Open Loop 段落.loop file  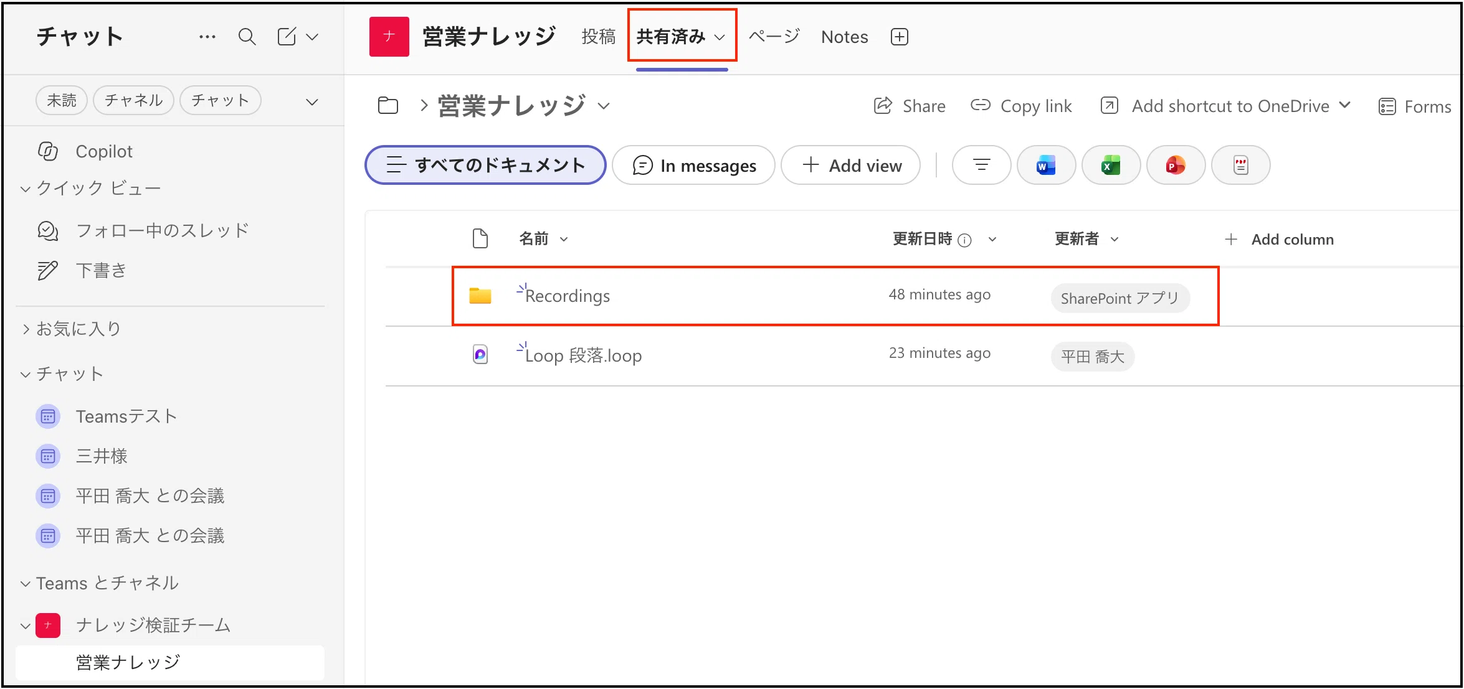click(x=583, y=355)
